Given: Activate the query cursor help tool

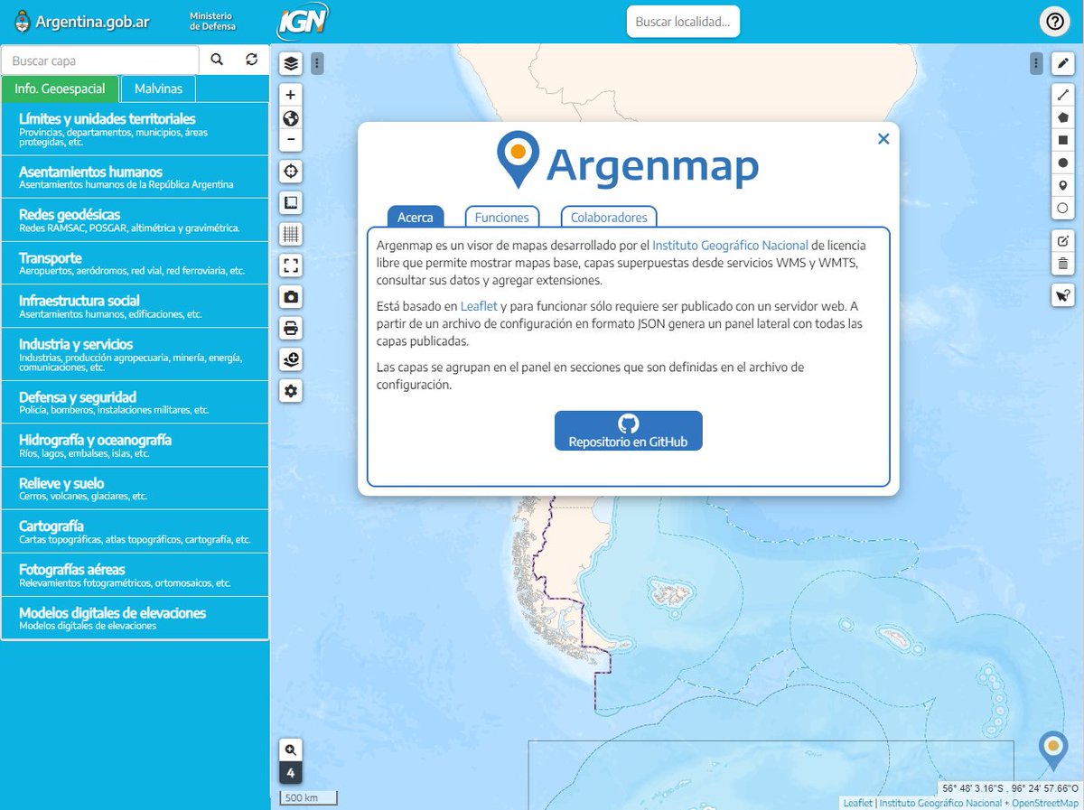Looking at the screenshot, I should [x=1063, y=295].
